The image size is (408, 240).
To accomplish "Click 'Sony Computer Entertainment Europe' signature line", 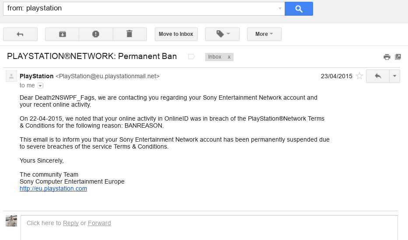I will 72,181.
